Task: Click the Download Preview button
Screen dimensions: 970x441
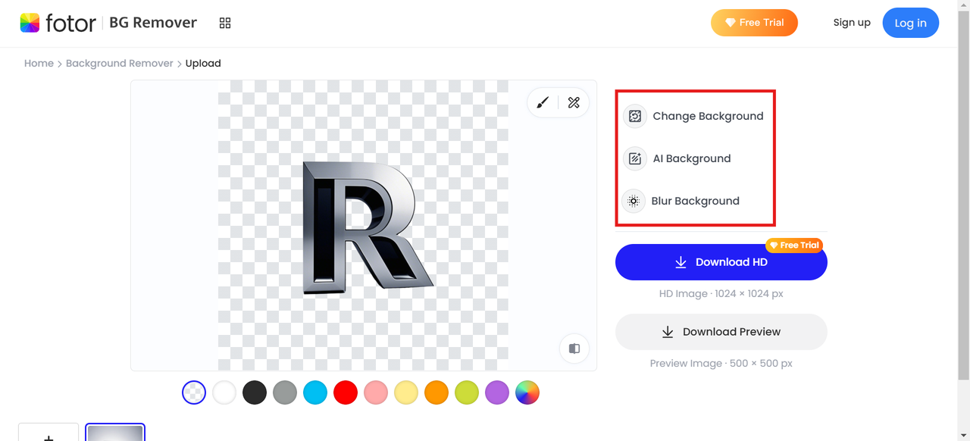Action: [721, 332]
